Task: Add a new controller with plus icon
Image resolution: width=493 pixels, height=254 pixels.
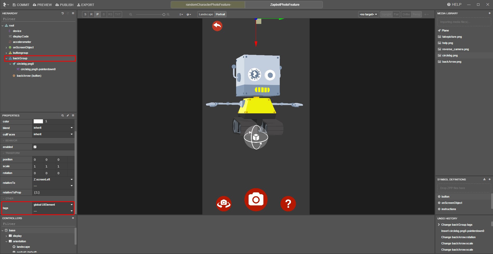Action: point(73,218)
